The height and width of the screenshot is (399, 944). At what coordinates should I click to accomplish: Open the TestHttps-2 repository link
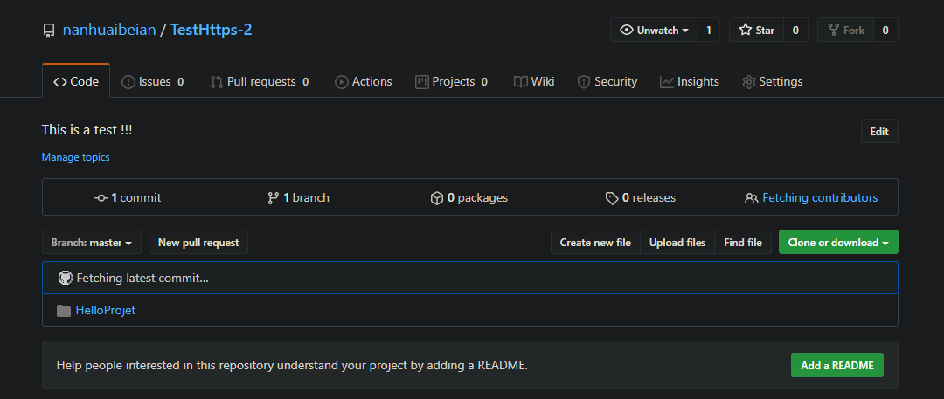[211, 30]
